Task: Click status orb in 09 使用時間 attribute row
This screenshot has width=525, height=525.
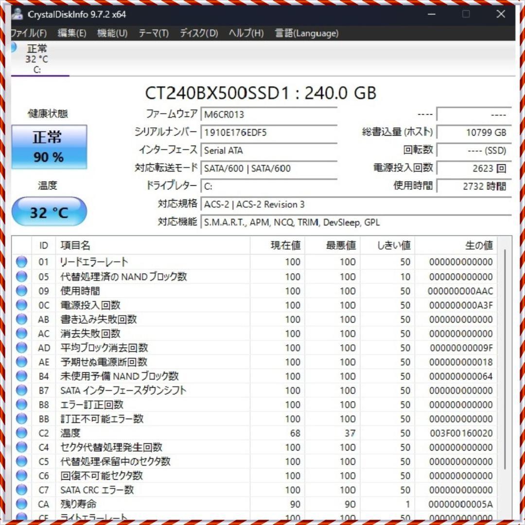Action: (x=21, y=291)
